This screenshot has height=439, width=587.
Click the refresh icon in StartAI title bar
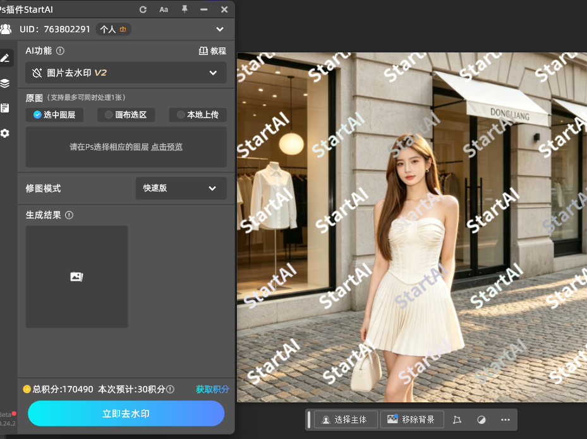tap(143, 9)
